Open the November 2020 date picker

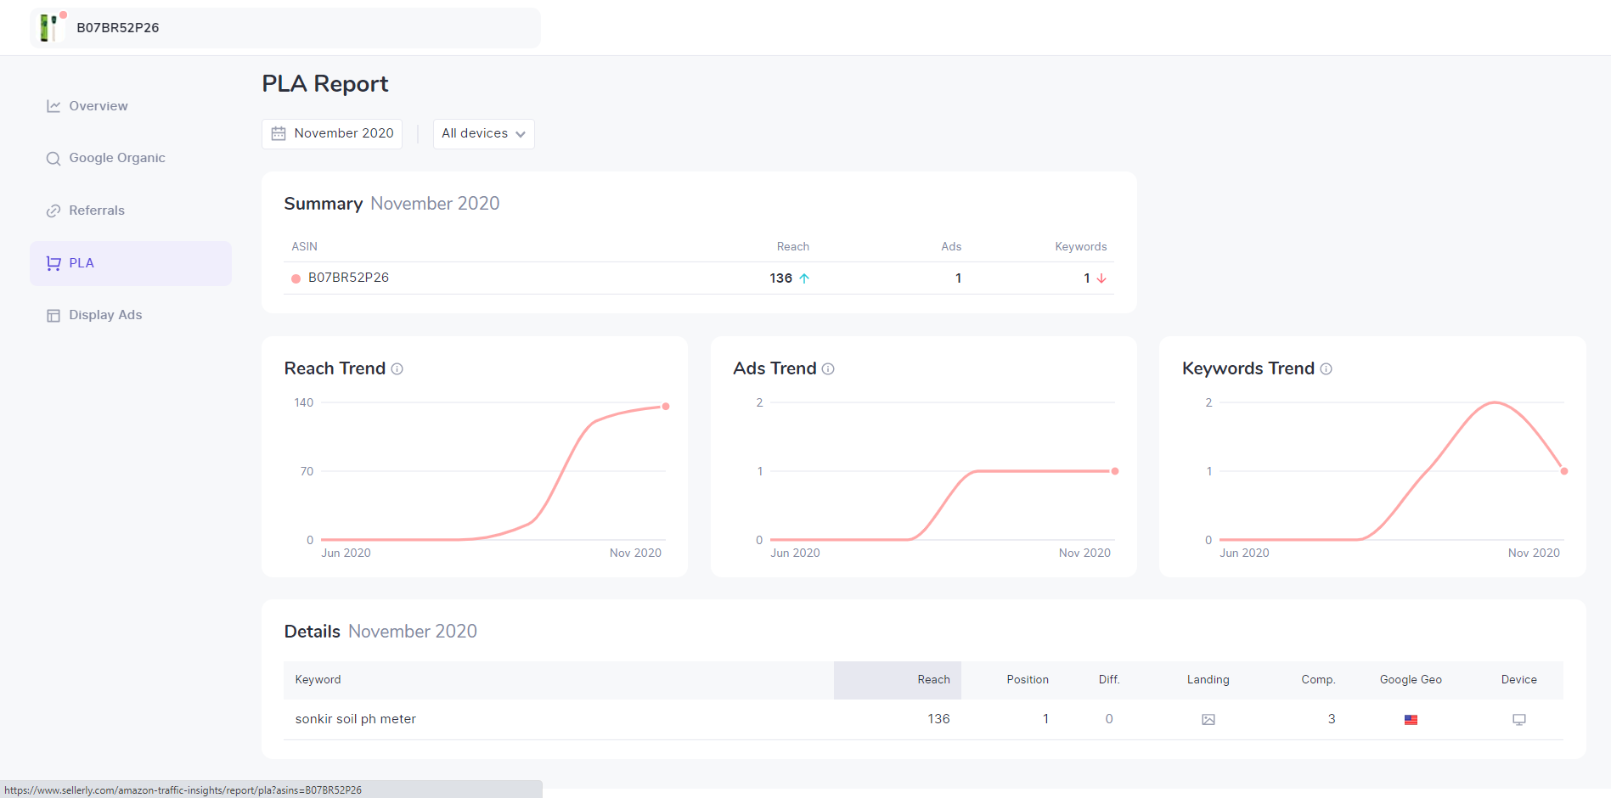click(x=332, y=134)
